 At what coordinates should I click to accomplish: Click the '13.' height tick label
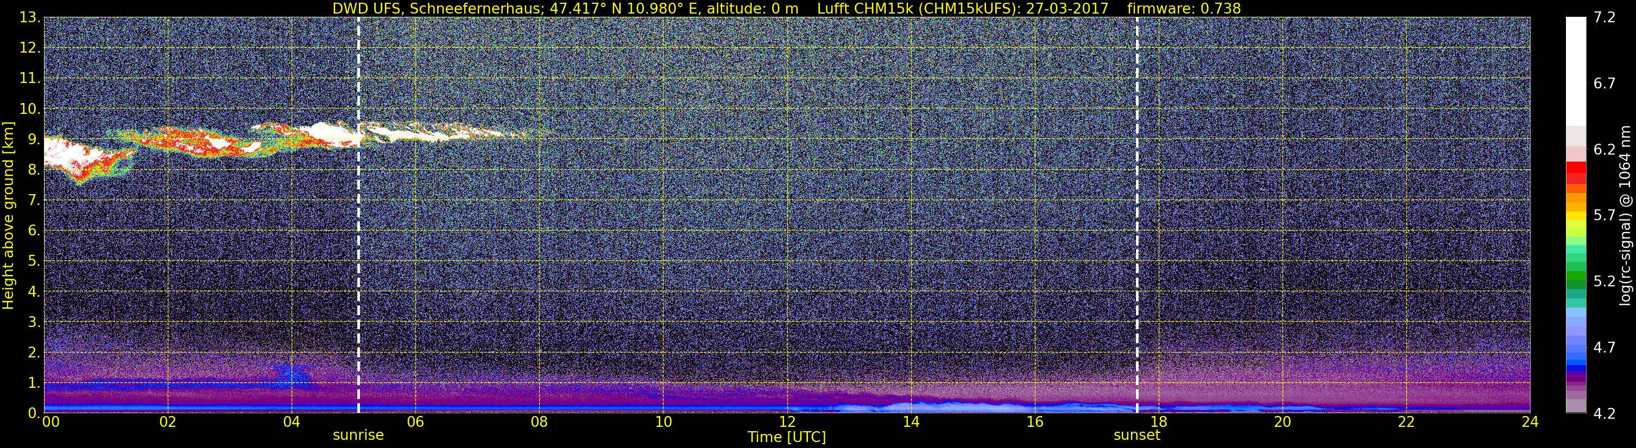pyautogui.click(x=29, y=18)
